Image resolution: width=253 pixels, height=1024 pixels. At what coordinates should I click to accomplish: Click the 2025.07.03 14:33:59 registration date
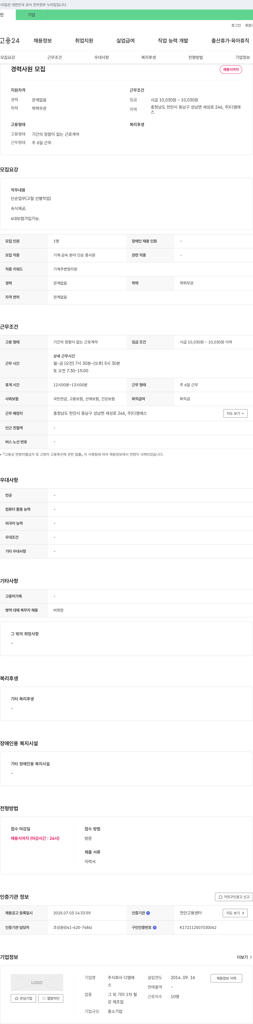pyautogui.click(x=72, y=913)
